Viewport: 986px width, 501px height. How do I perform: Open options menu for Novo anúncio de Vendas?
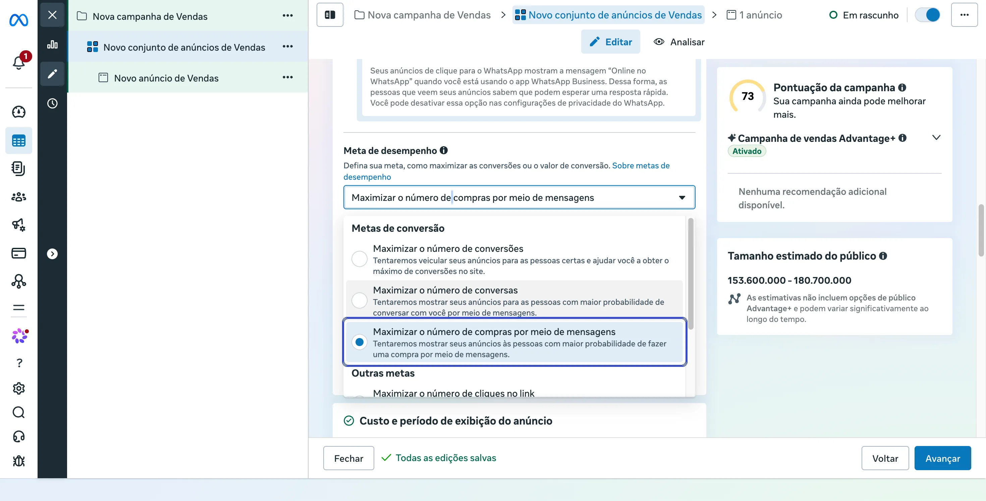tap(288, 77)
